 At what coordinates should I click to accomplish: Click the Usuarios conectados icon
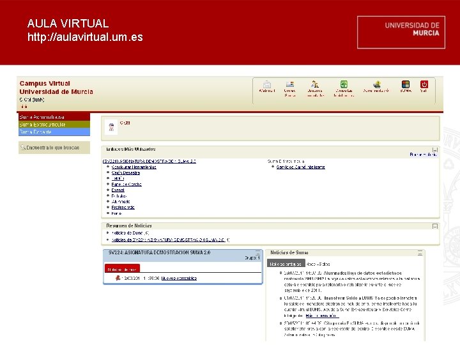coord(315,84)
